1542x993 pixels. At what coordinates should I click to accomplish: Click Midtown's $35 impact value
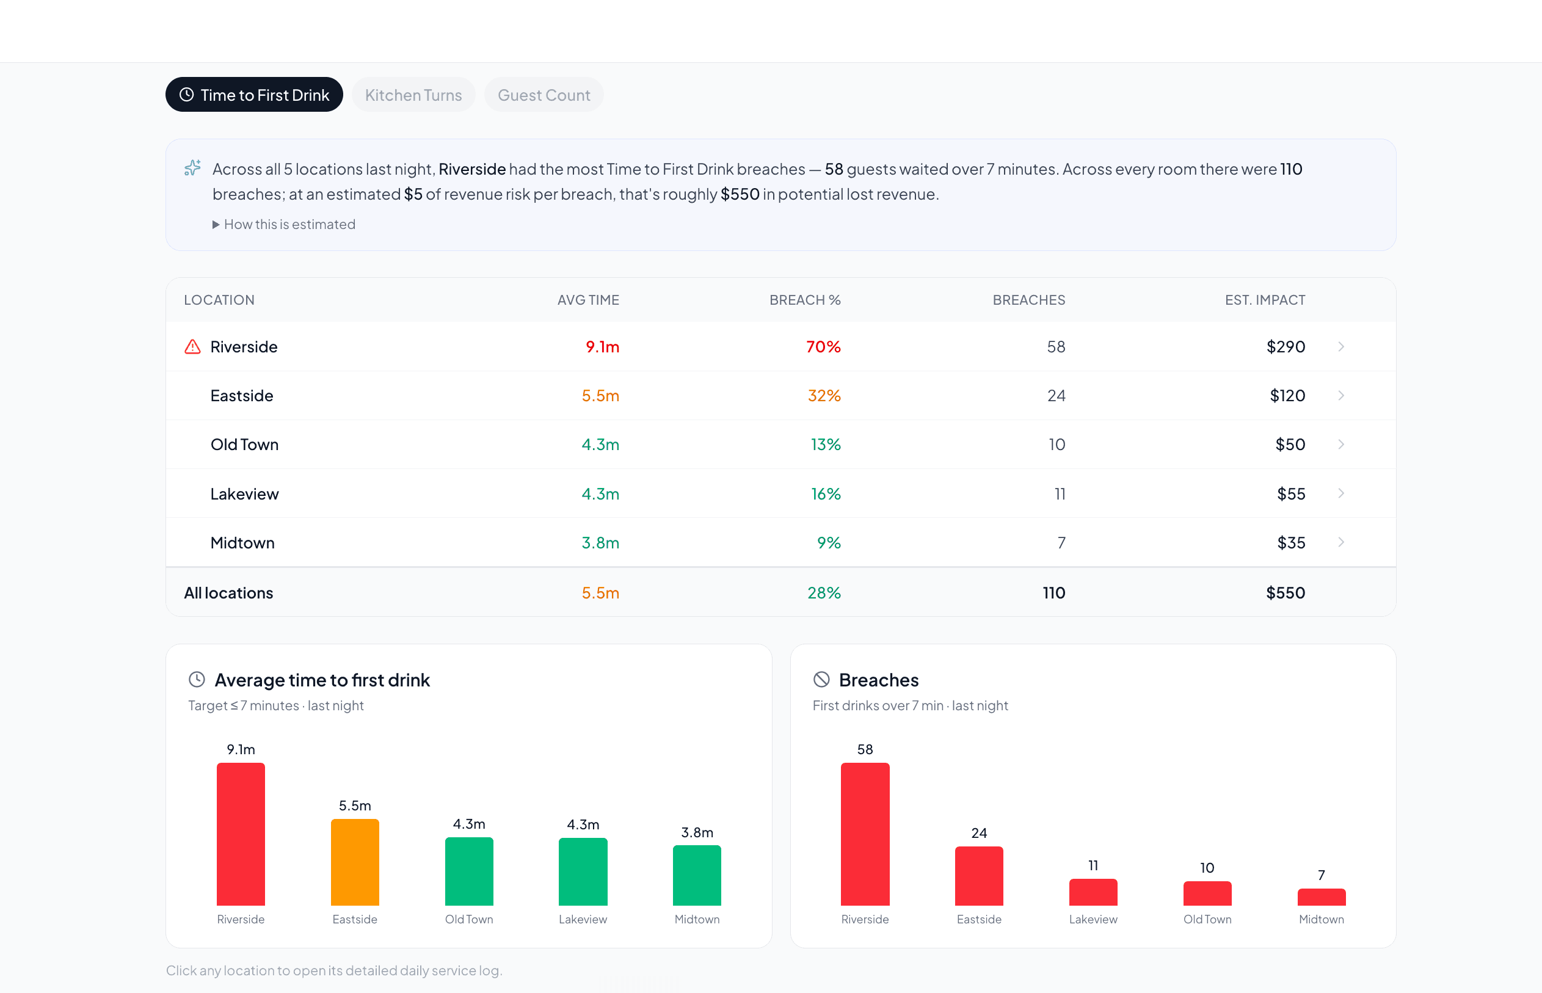[x=1290, y=543]
